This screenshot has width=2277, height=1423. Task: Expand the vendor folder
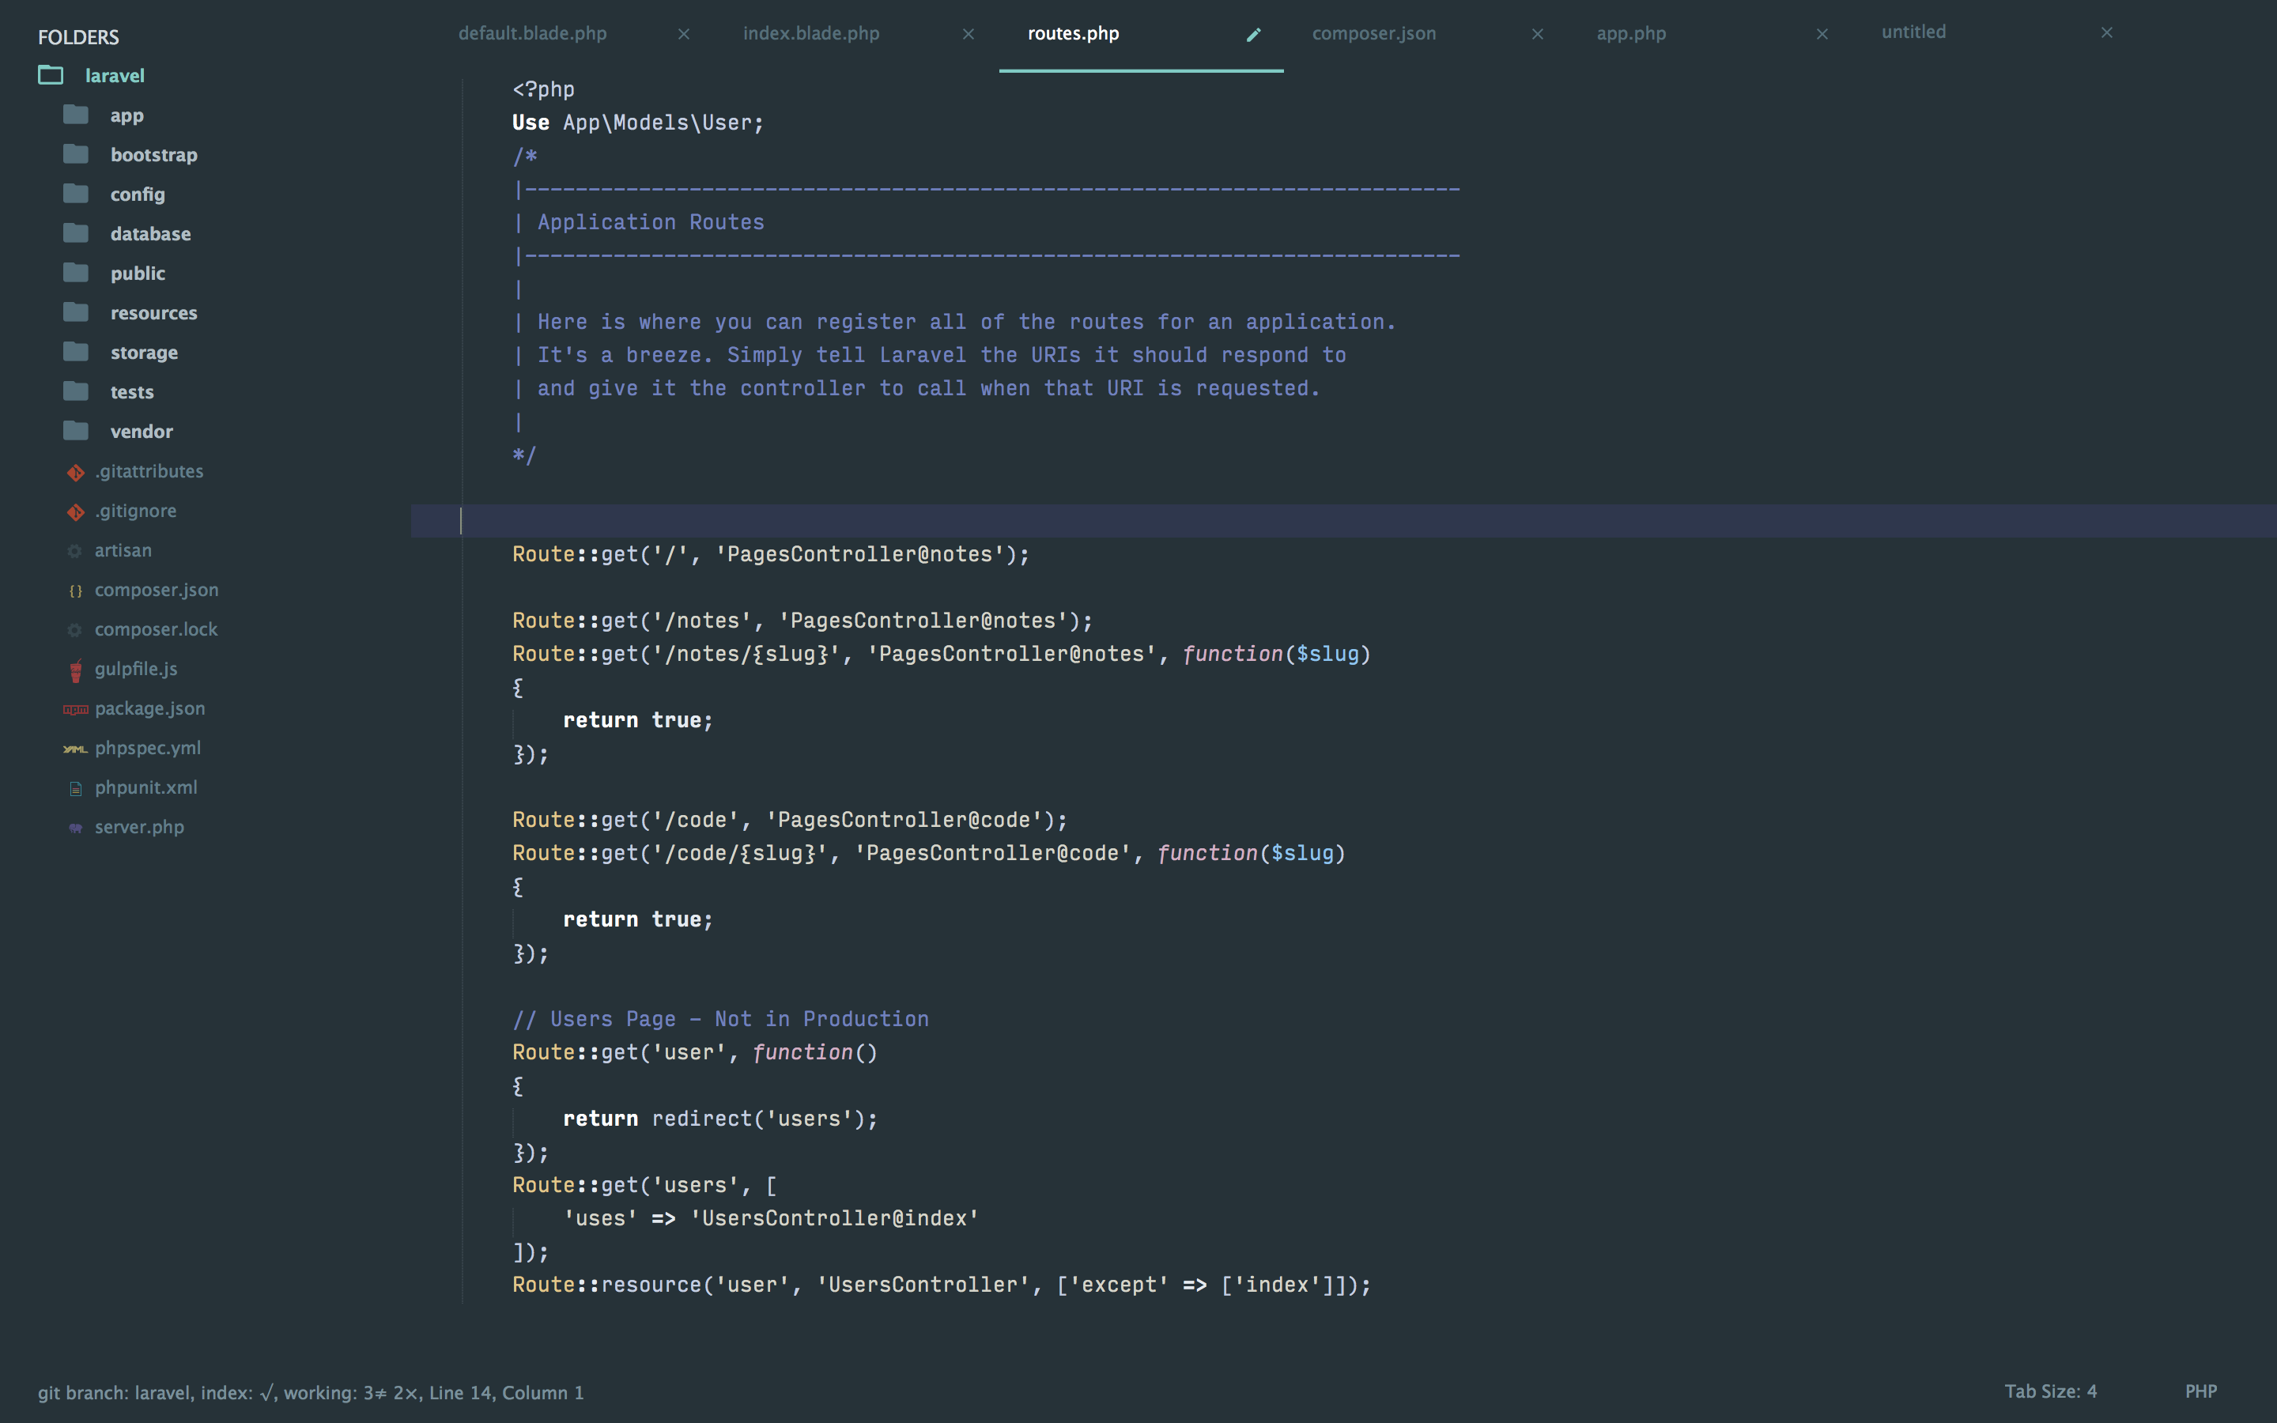point(142,431)
